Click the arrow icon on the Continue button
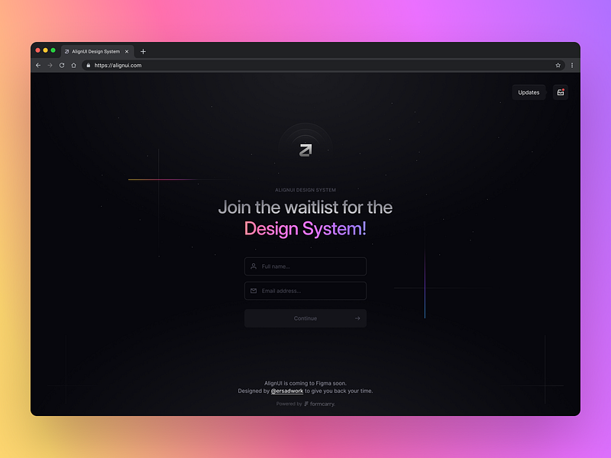Screen dimensions: 611x458 [x=357, y=318]
